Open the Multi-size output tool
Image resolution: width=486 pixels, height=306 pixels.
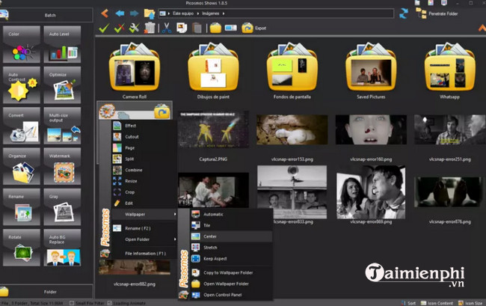click(x=64, y=127)
